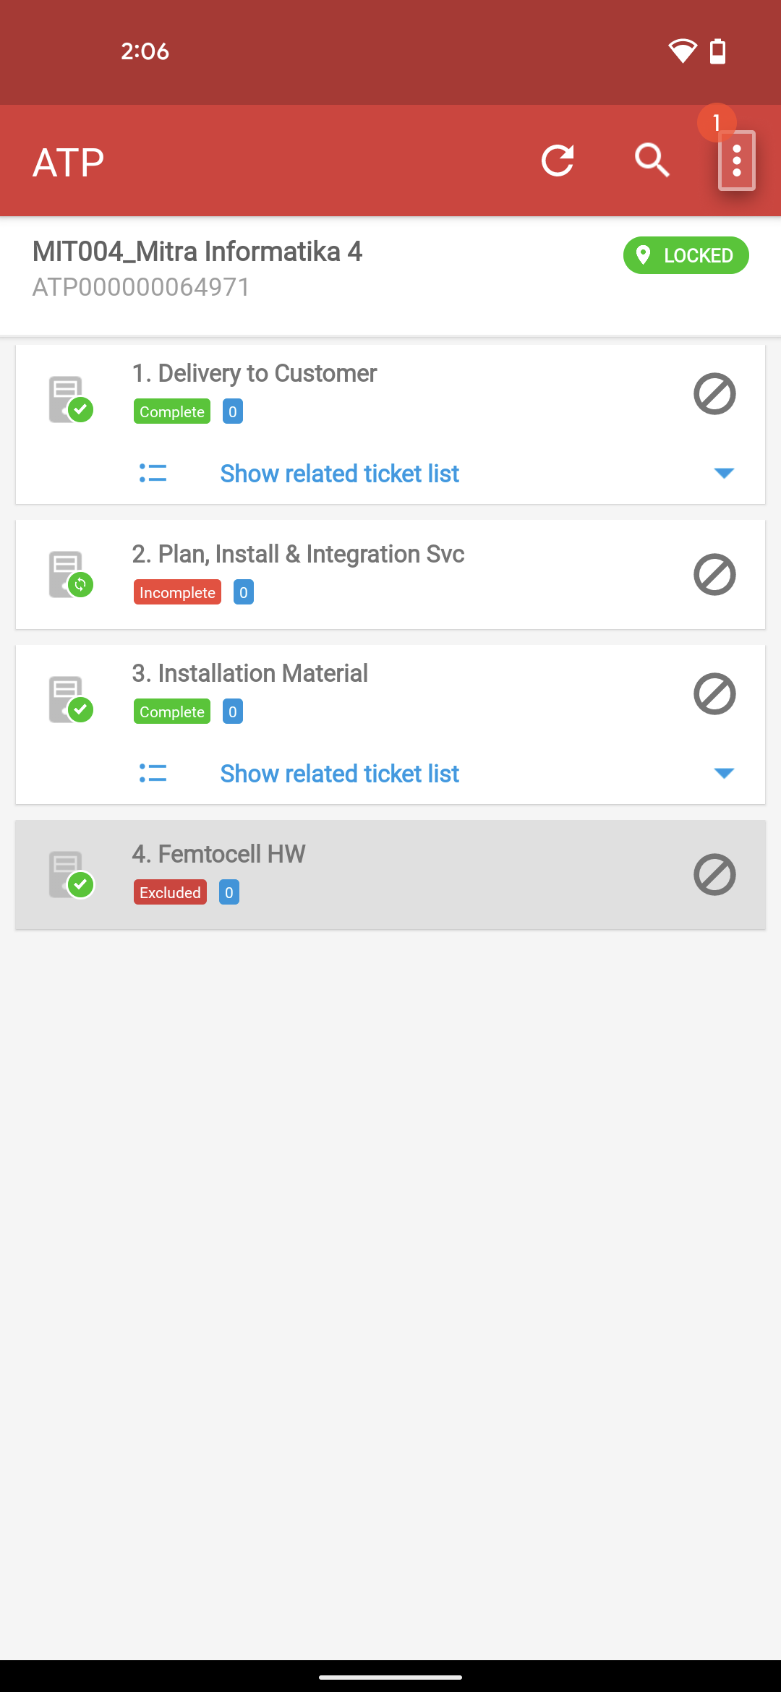
Task: Expand ticket list arrow under Delivery to Customer
Action: 724,473
